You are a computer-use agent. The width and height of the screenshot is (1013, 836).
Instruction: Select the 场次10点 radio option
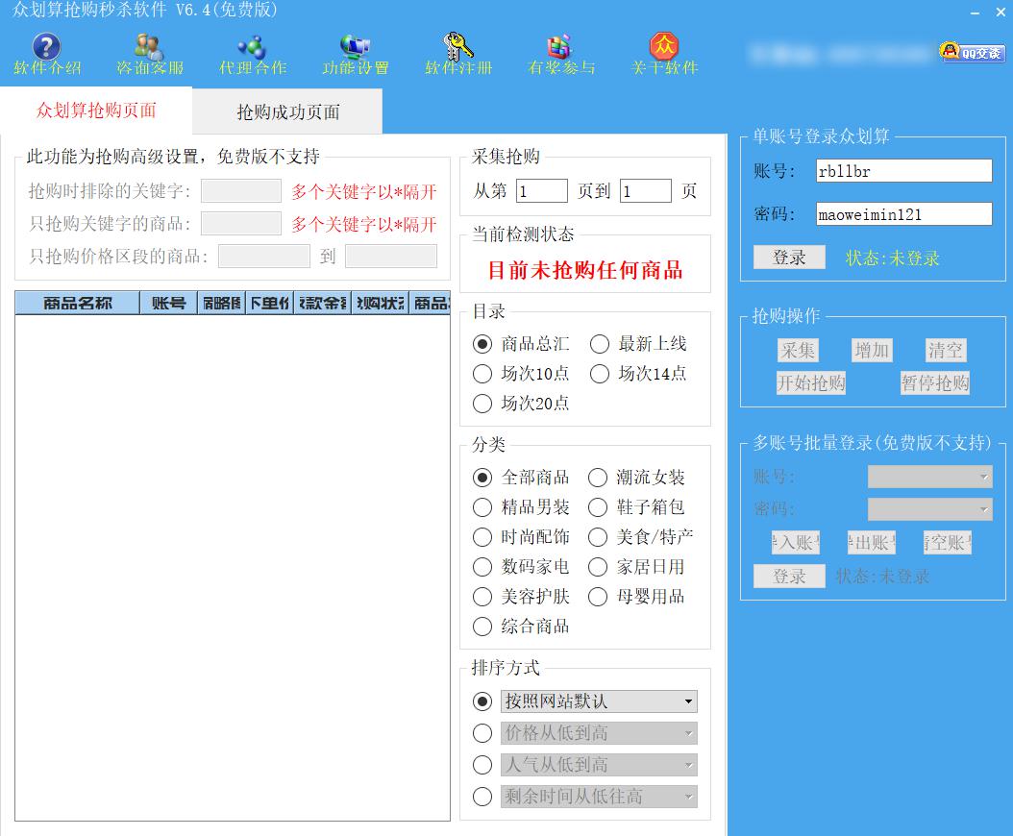pyautogui.click(x=482, y=374)
